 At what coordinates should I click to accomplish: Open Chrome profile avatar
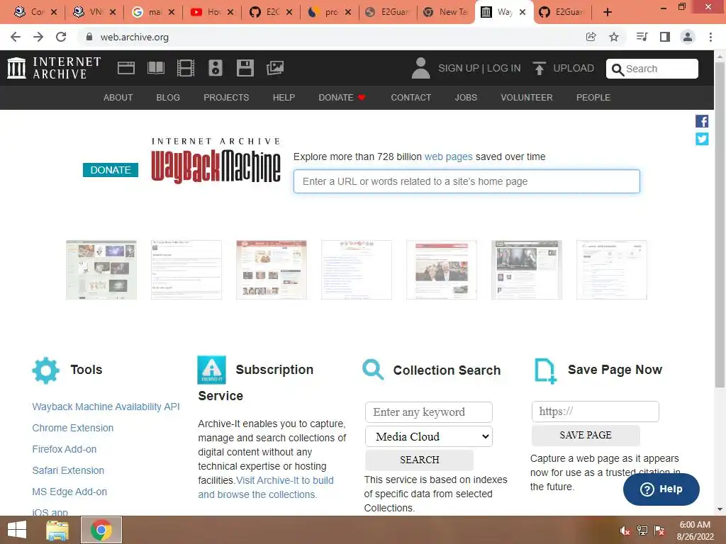pos(688,37)
